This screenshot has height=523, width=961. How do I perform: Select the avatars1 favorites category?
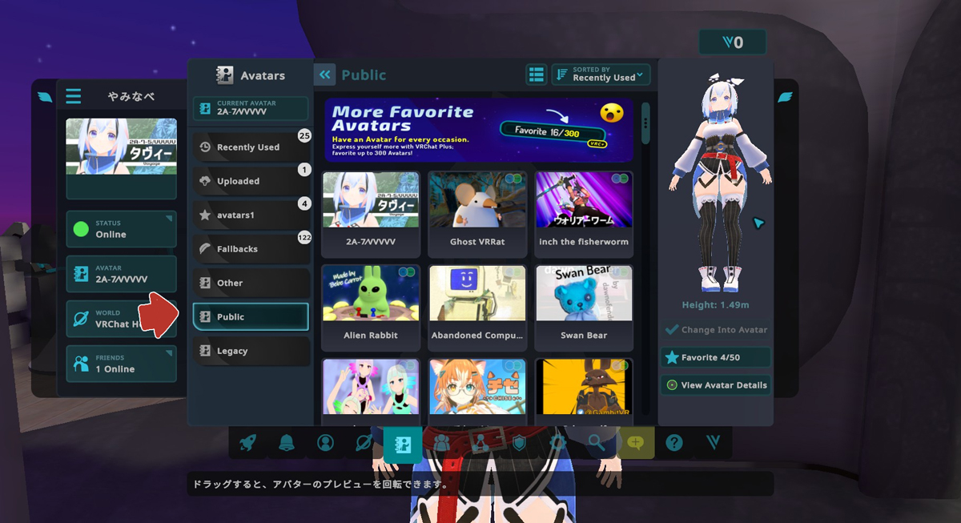(251, 215)
